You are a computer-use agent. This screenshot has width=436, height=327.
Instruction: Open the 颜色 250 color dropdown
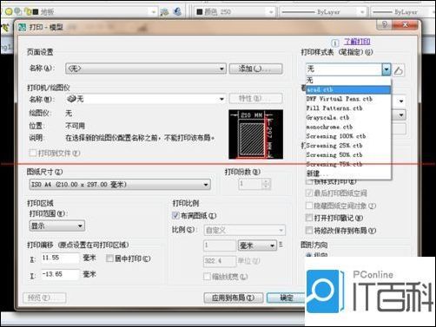coord(271,12)
